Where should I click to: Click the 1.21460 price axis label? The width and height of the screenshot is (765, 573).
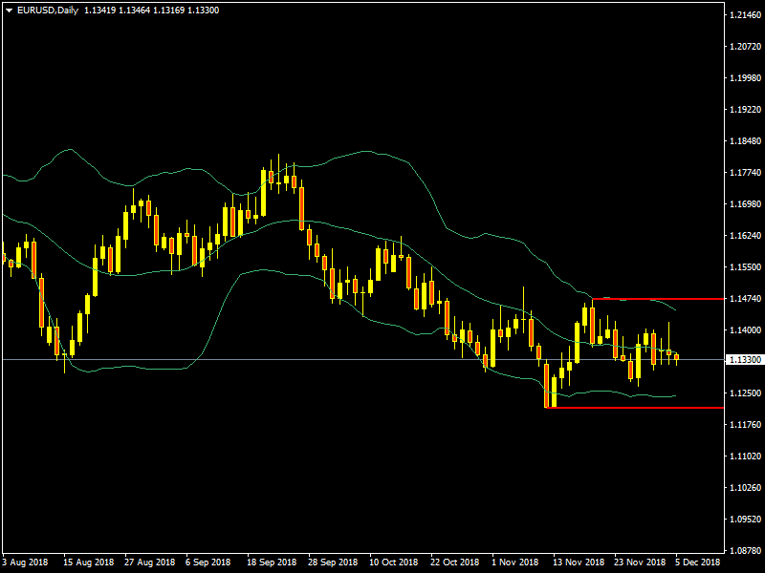tap(743, 15)
